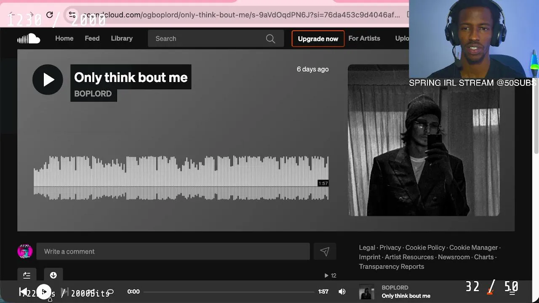Open the Legal footer link
Screen dimensions: 539x303
coord(367,247)
